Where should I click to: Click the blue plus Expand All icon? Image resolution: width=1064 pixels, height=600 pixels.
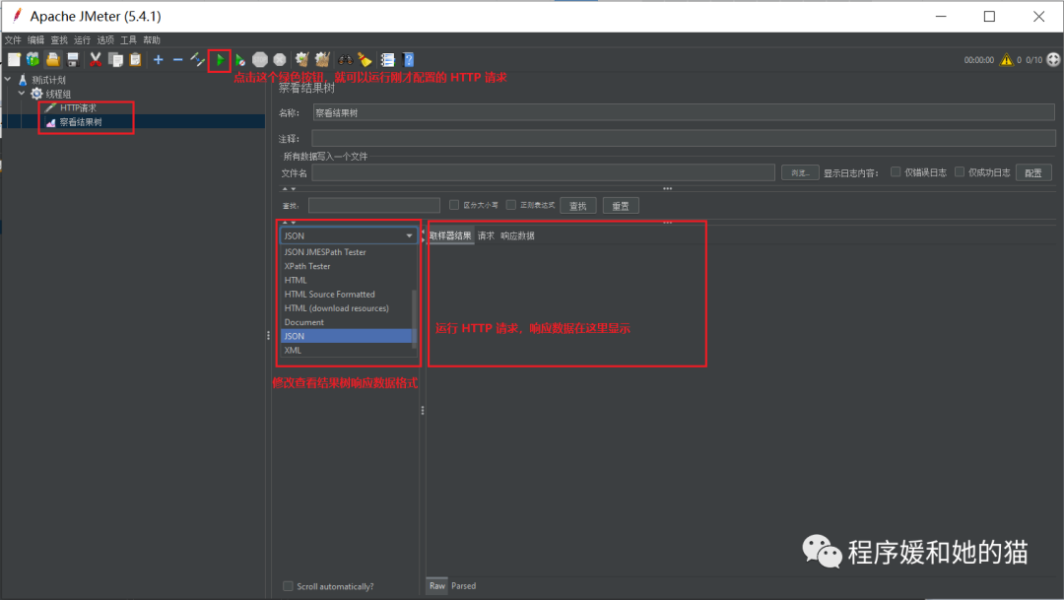tap(158, 60)
